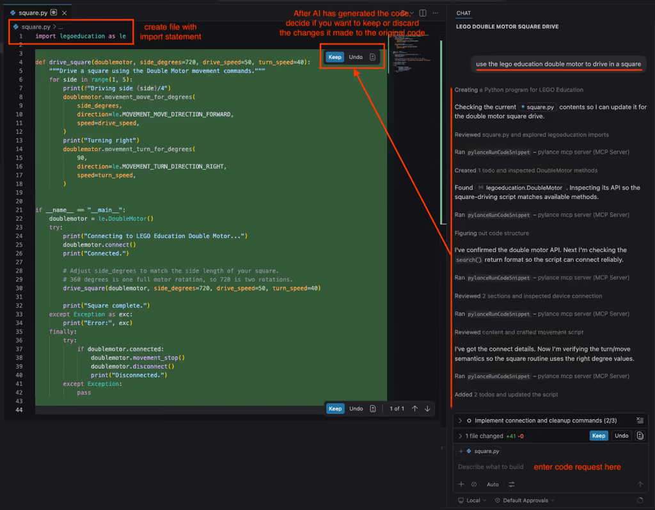Click the 'LEGO DOUBLE MOTOR SQUARE DRIVE' chat title

(507, 27)
